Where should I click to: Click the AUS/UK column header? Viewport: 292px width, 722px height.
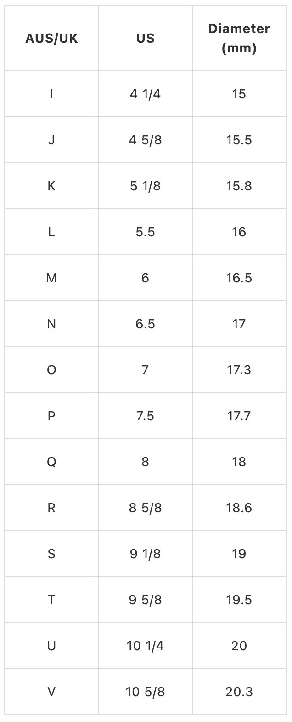[51, 38]
